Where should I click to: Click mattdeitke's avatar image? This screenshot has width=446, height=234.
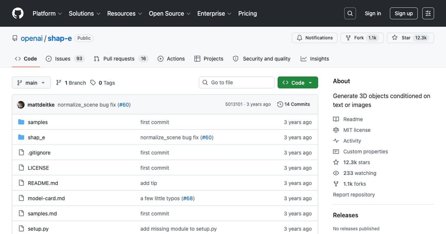(x=21, y=105)
